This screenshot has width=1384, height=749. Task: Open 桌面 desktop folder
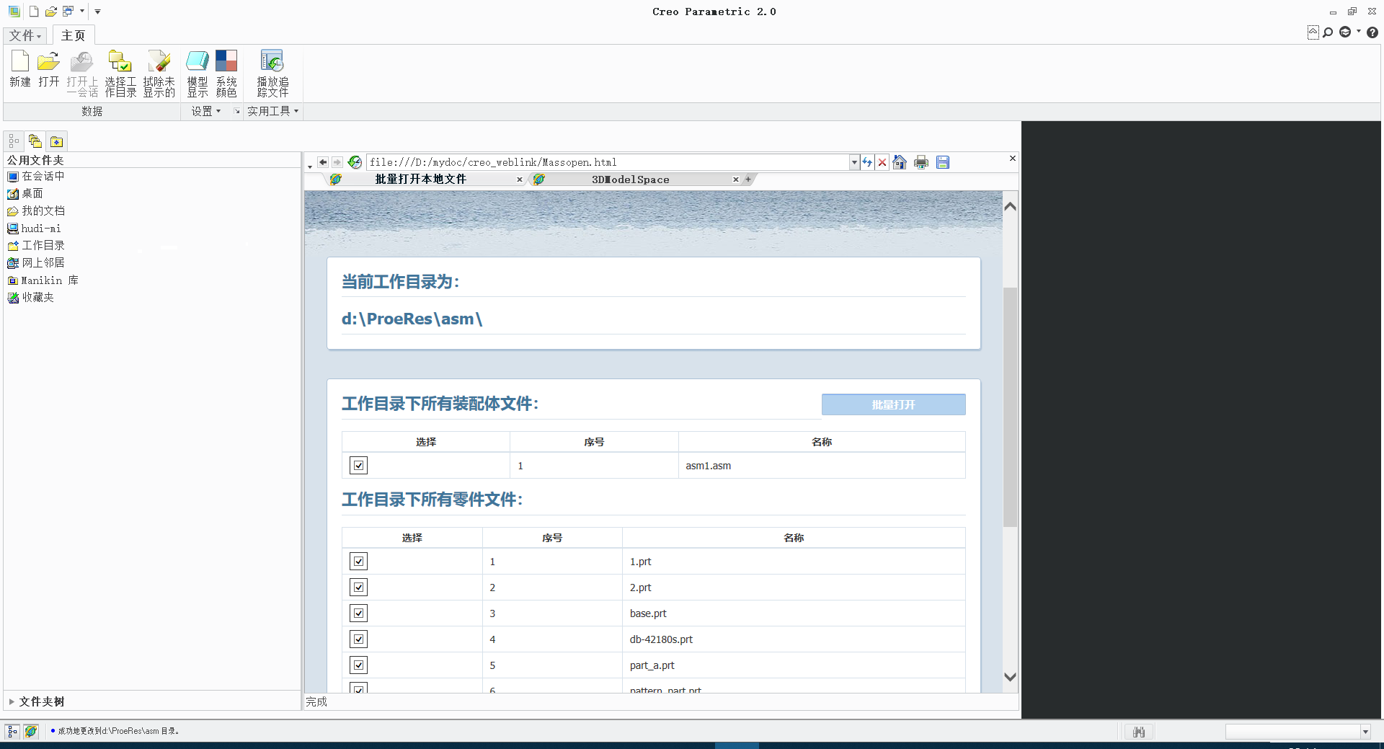25,193
